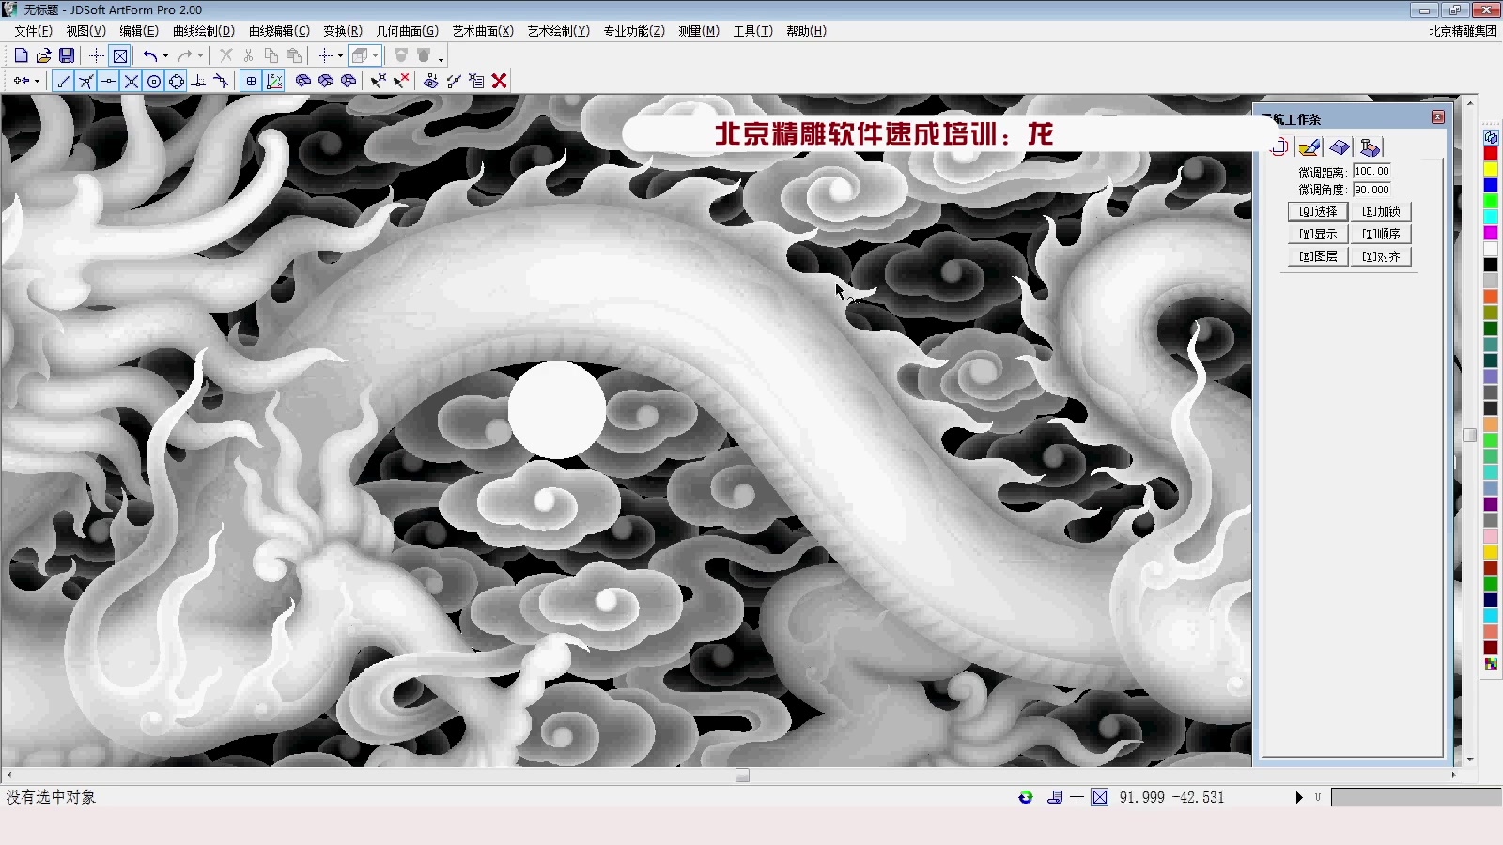The image size is (1503, 845).
Task: Click the red X delete icon on the toolbar
Action: [x=498, y=81]
